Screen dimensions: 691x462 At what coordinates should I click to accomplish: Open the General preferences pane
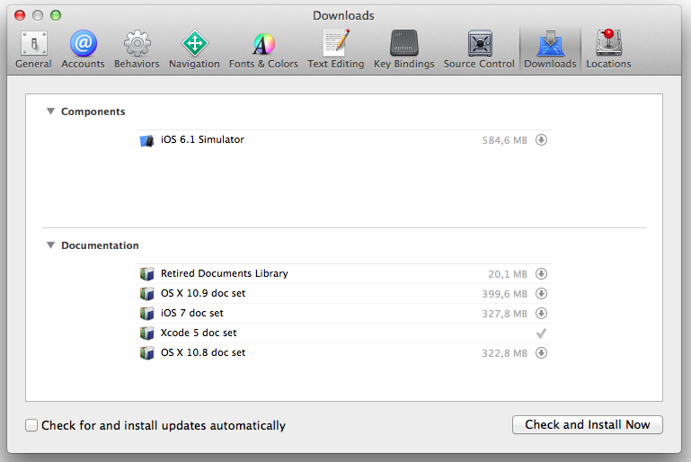click(33, 49)
